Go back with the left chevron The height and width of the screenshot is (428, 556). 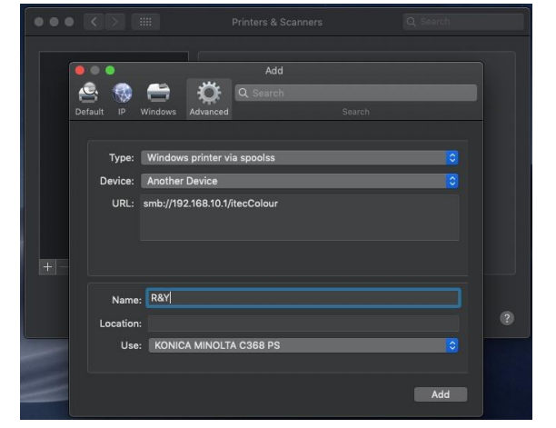point(93,21)
